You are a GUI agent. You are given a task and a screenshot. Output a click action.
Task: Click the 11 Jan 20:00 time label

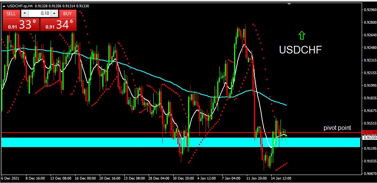pyautogui.click(x=256, y=178)
